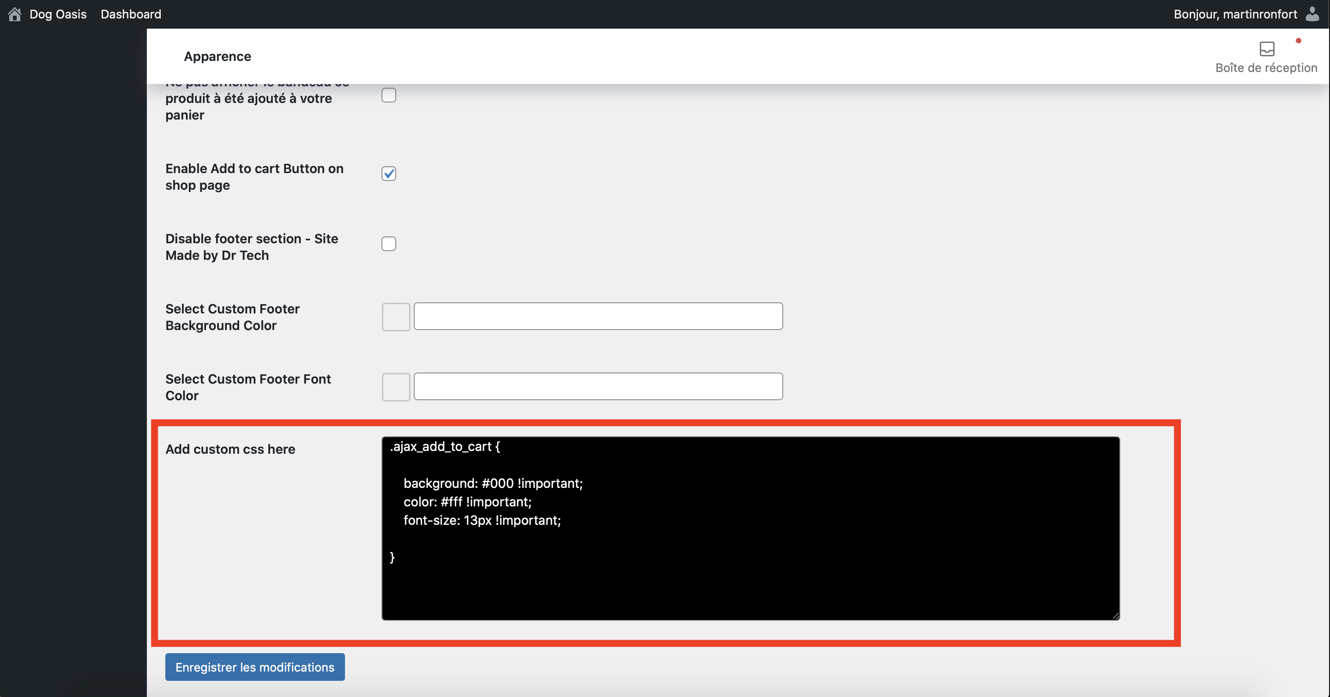Image resolution: width=1330 pixels, height=697 pixels.
Task: Click the Custom Footer Font Color text field
Action: click(x=598, y=386)
